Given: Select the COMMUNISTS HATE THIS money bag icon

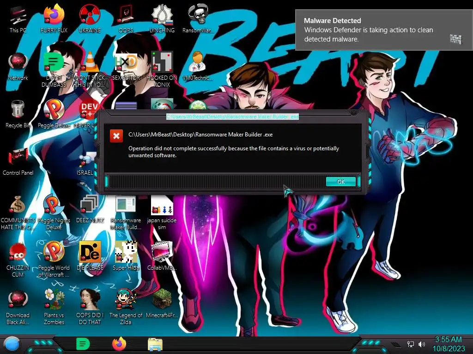Looking at the screenshot, I should click(18, 212).
